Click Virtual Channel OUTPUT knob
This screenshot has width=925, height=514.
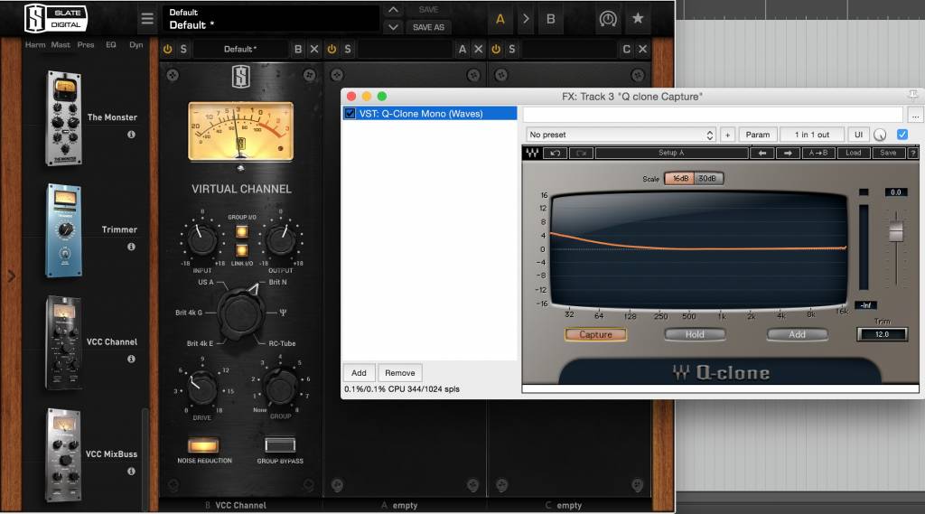click(281, 239)
